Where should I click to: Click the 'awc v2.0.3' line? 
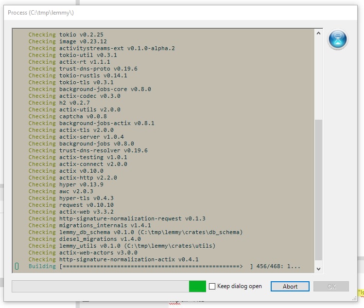61,191
